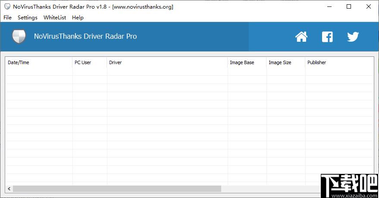Viewport: 379px width, 198px height.
Task: Sort by Image Size column header
Action: (286, 62)
